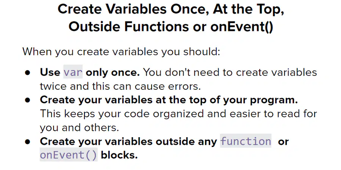Screen dimensions: 341x170
Task: Click the highlighted onEvent() code in last bullet
Action: 69,155
